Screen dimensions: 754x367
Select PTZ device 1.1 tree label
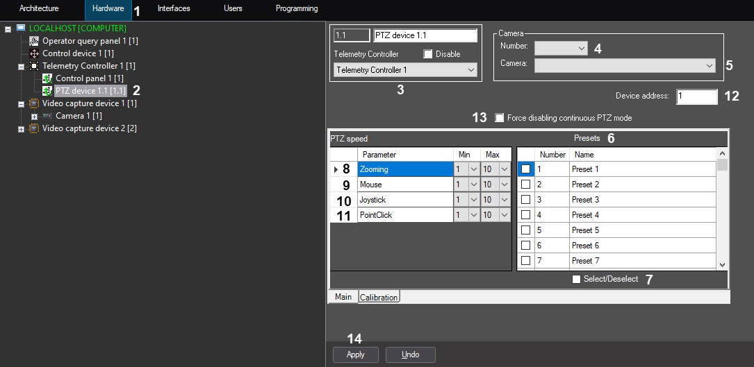pos(90,91)
